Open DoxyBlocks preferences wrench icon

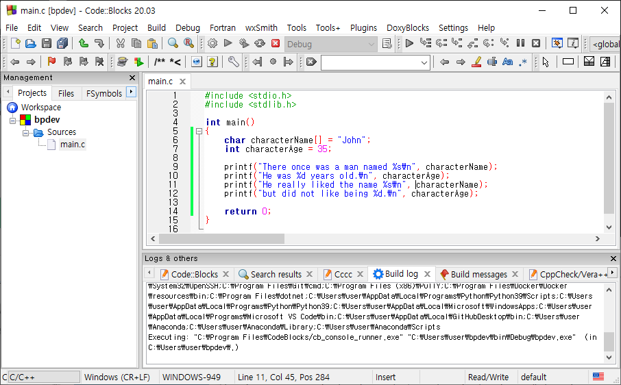coord(234,62)
